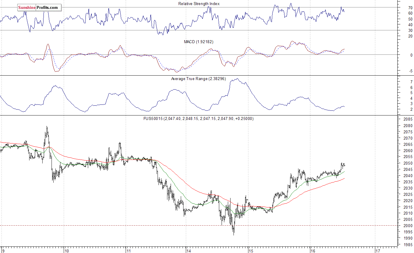The image size is (414, 253).
Task: Click the Average True Range axis value 2
Action: click(411, 110)
